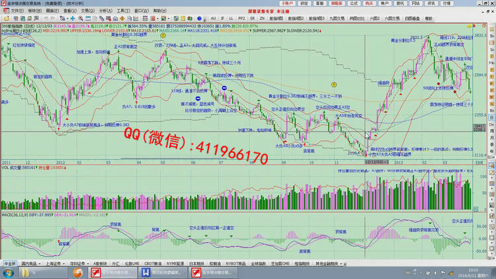Click the magnifier zoom toolbar icon
The image size is (496, 279).
(x=81, y=19)
